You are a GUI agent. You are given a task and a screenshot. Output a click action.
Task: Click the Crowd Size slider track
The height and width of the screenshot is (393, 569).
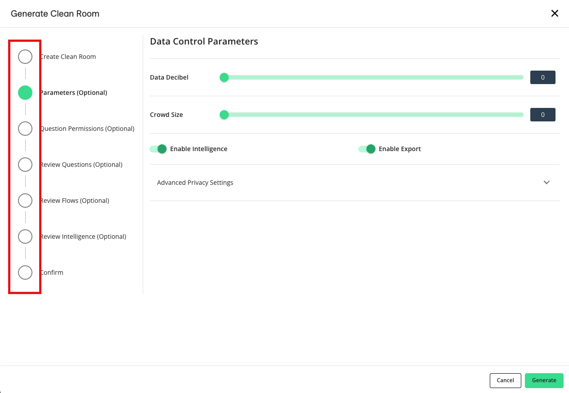(374, 115)
